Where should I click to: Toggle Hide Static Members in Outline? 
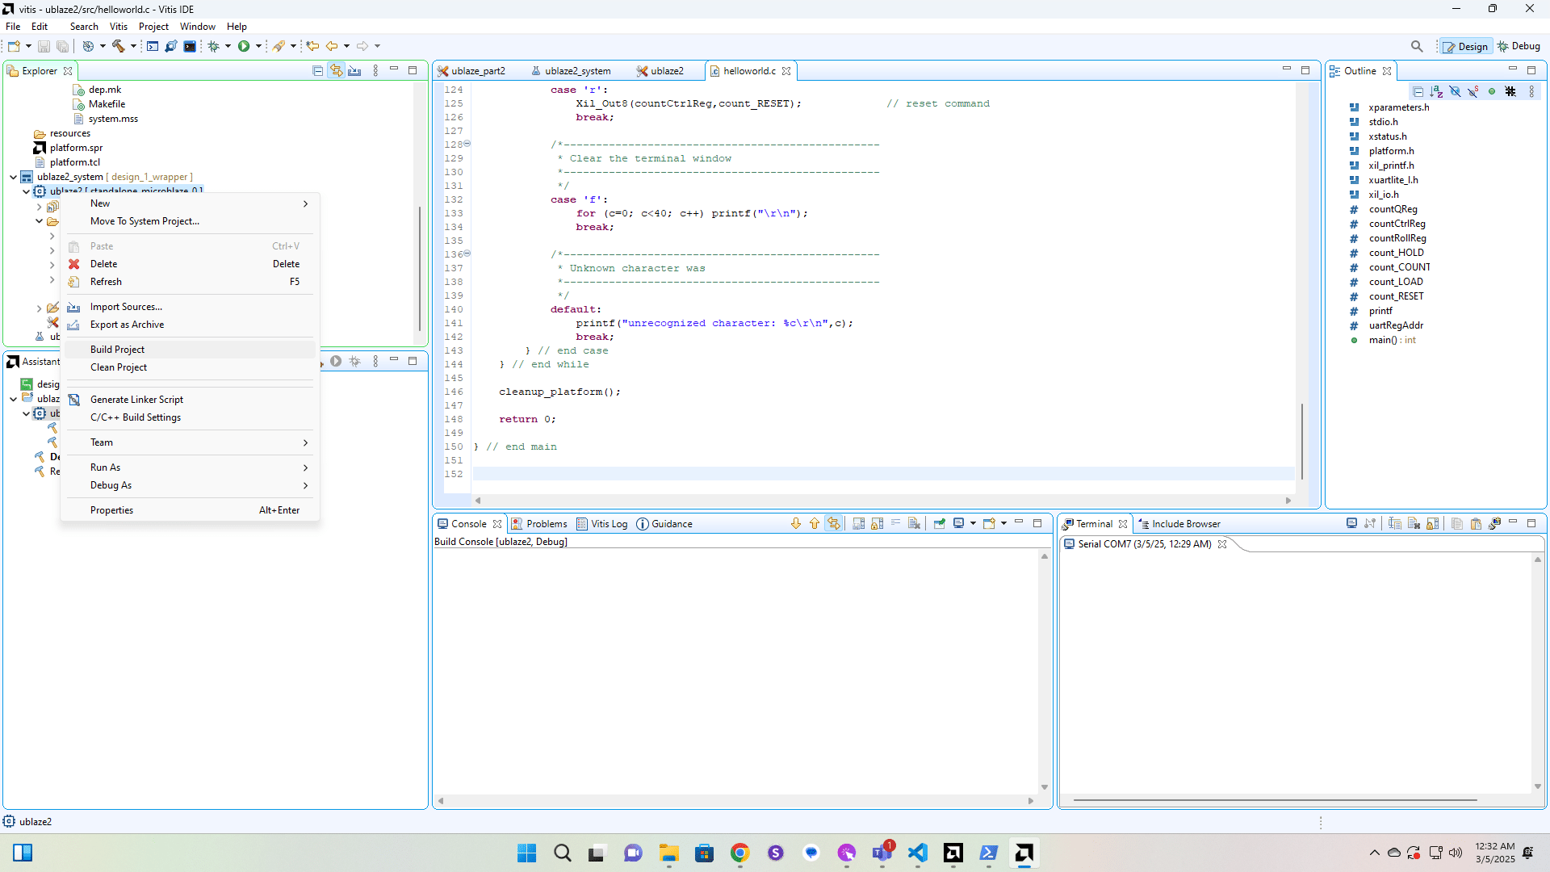point(1472,91)
